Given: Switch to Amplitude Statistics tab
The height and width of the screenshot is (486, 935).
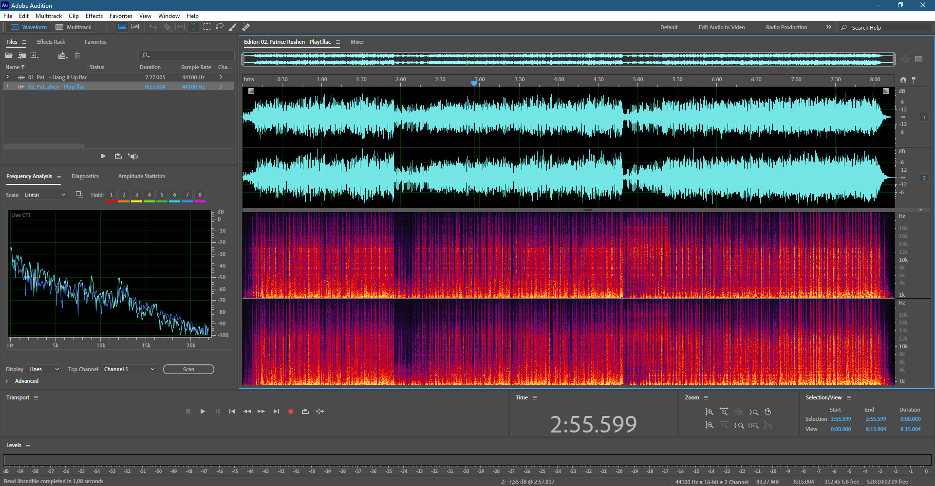Looking at the screenshot, I should pyautogui.click(x=142, y=176).
